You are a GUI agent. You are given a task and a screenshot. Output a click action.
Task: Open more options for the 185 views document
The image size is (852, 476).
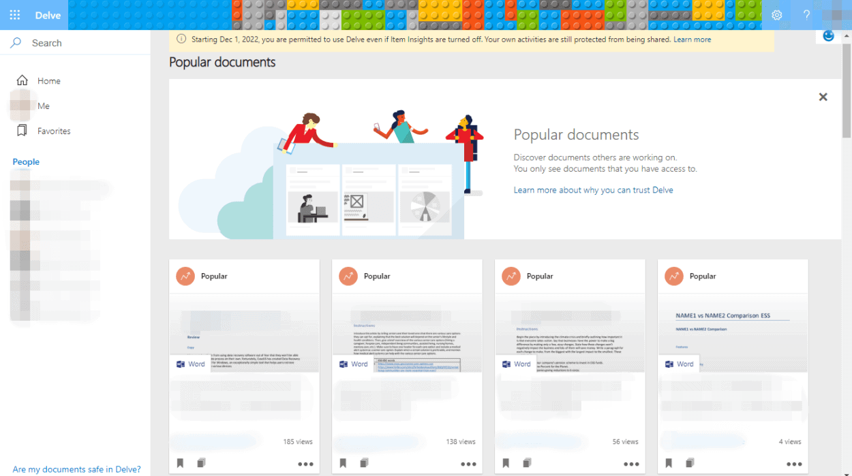[306, 464]
